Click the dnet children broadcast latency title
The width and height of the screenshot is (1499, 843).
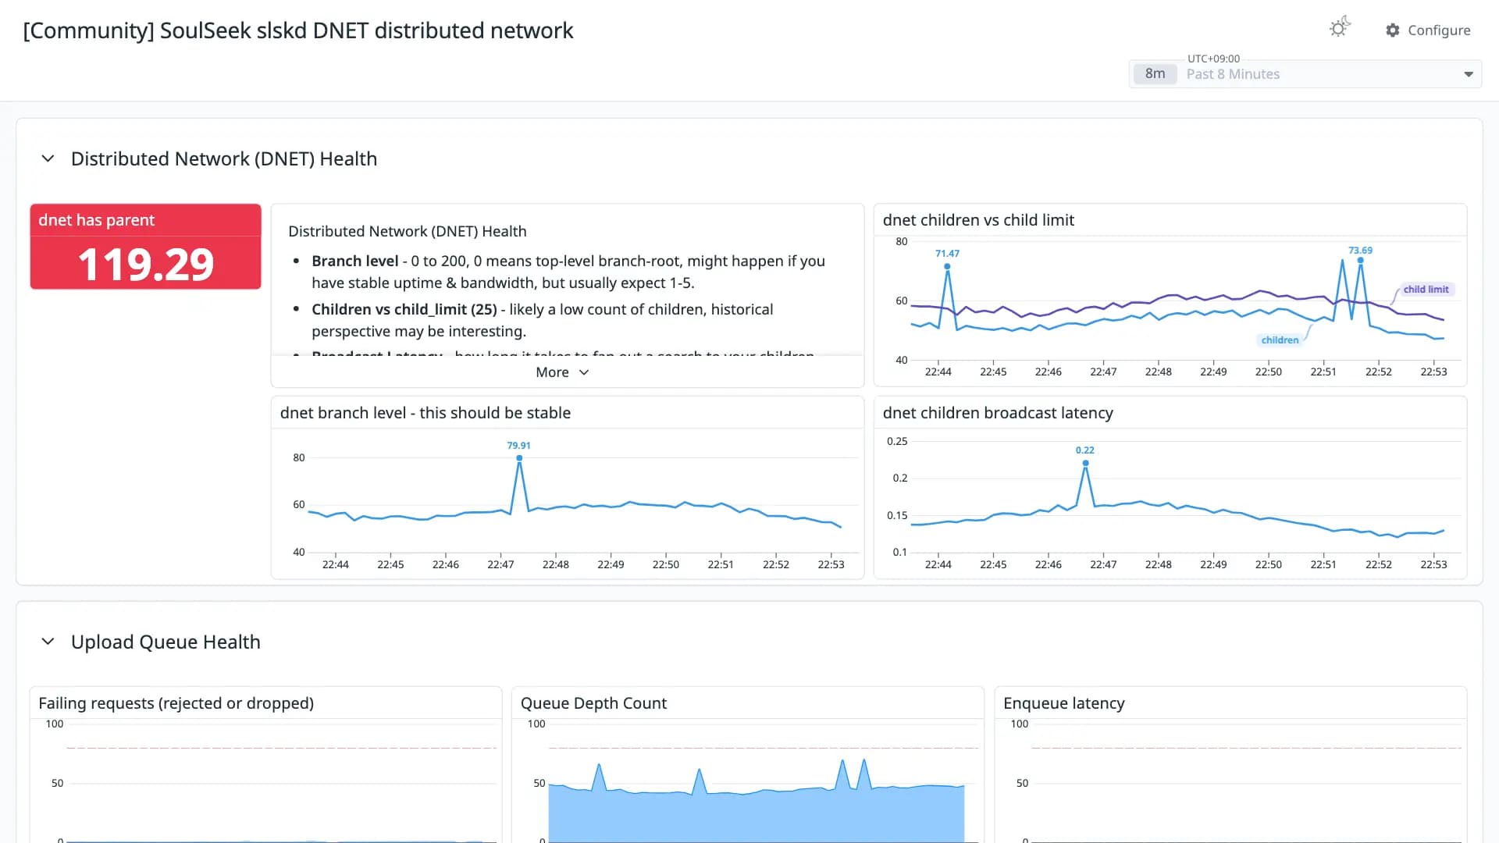coord(998,413)
